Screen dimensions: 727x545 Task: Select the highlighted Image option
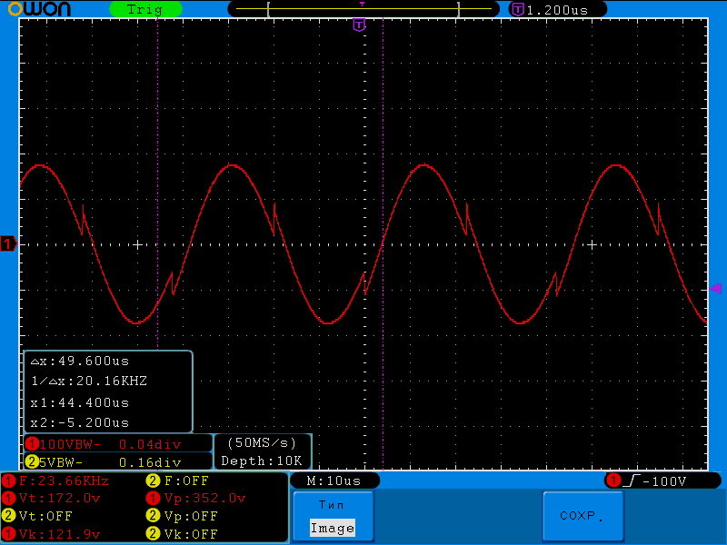pyautogui.click(x=332, y=528)
